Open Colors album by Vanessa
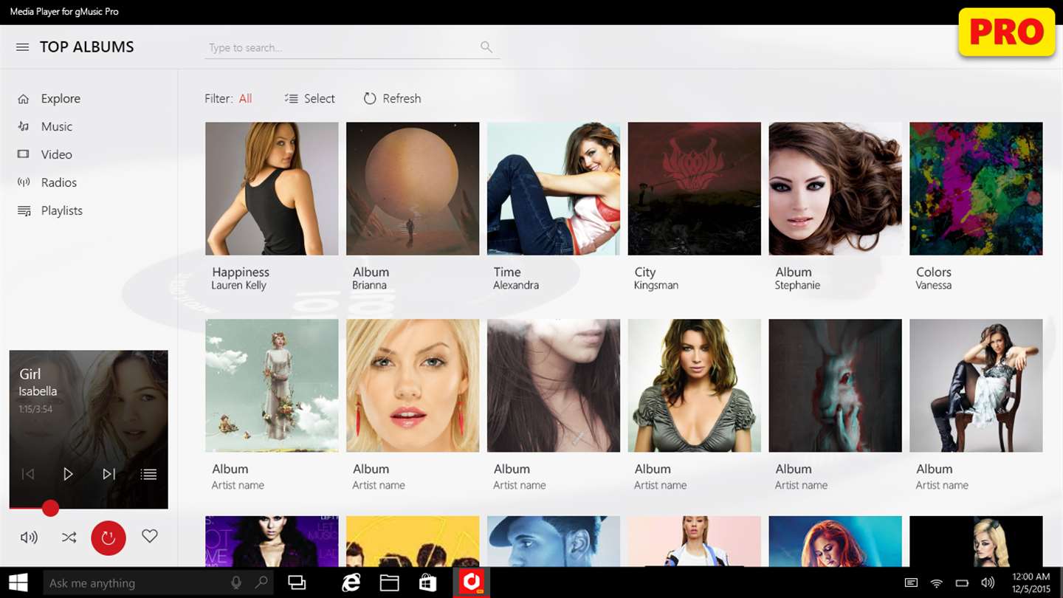Viewport: 1063px width, 598px height. [x=976, y=189]
